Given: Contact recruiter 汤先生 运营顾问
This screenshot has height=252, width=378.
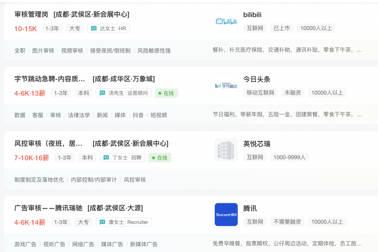Looking at the screenshot, I should click(x=124, y=93).
